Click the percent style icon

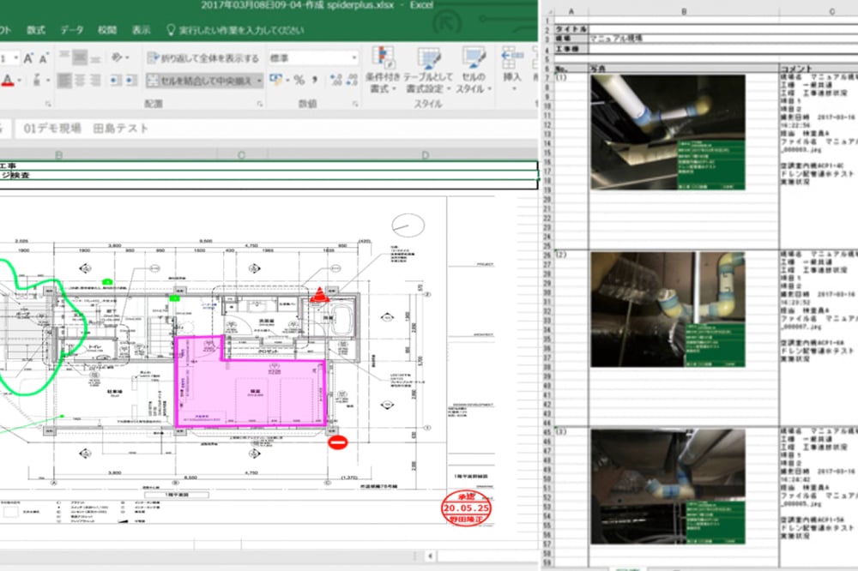[x=299, y=80]
